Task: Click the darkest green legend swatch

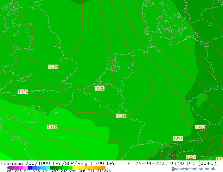Action: pyautogui.click(x=52, y=167)
